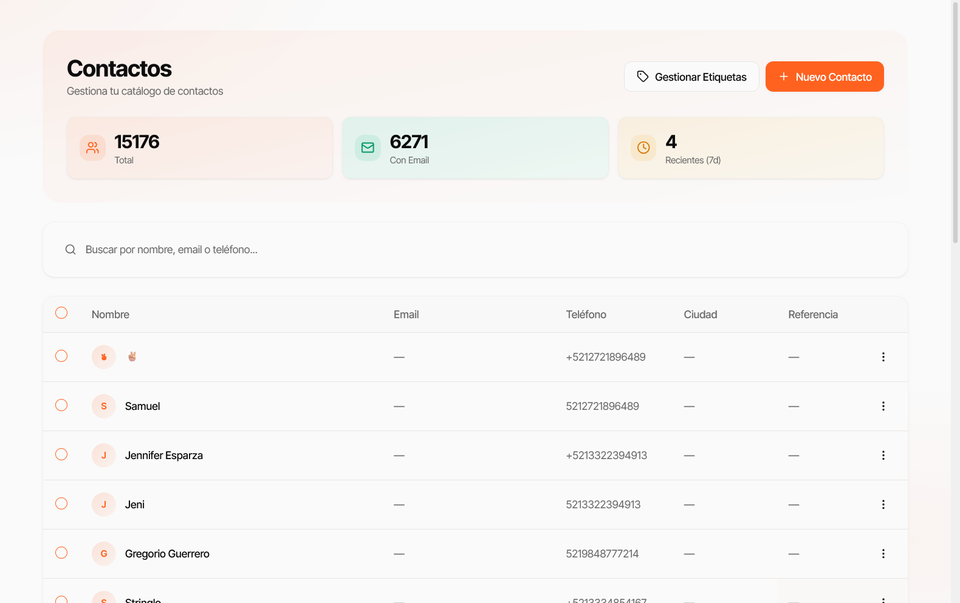This screenshot has height=603, width=960.
Task: Click the subtitle Gestiona tu catálogo de contactos
Action: coord(145,91)
